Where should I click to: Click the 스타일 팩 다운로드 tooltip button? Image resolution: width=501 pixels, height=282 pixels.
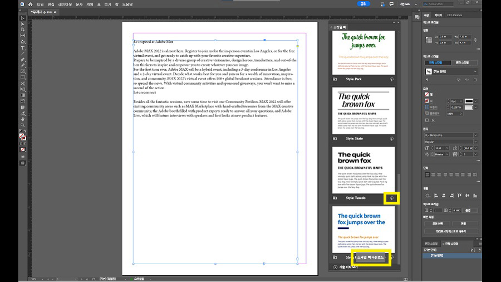(370, 257)
